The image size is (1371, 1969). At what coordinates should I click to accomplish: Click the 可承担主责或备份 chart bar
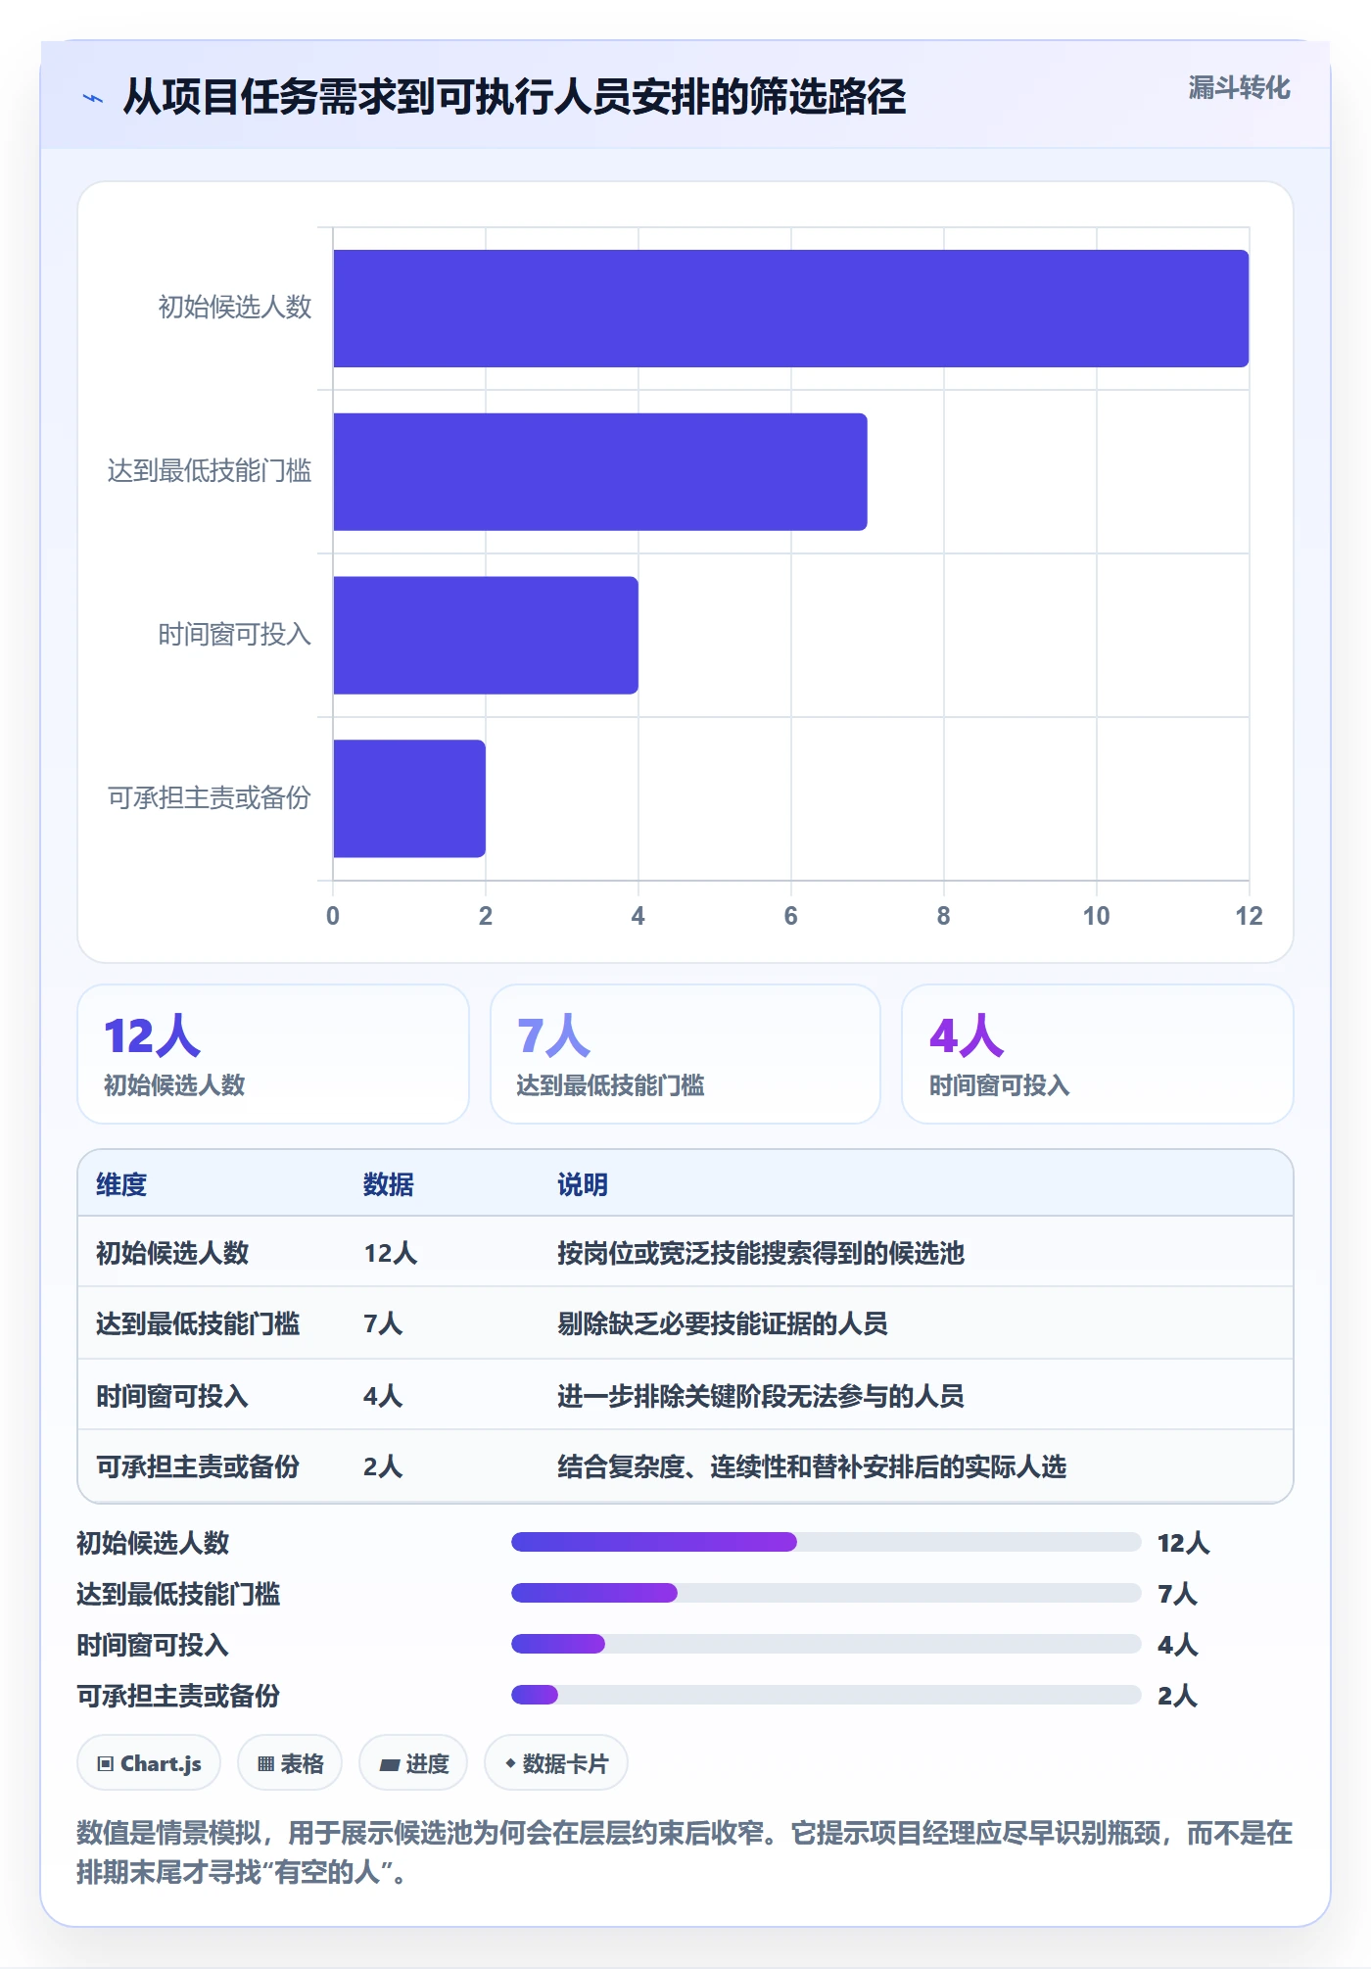point(409,798)
